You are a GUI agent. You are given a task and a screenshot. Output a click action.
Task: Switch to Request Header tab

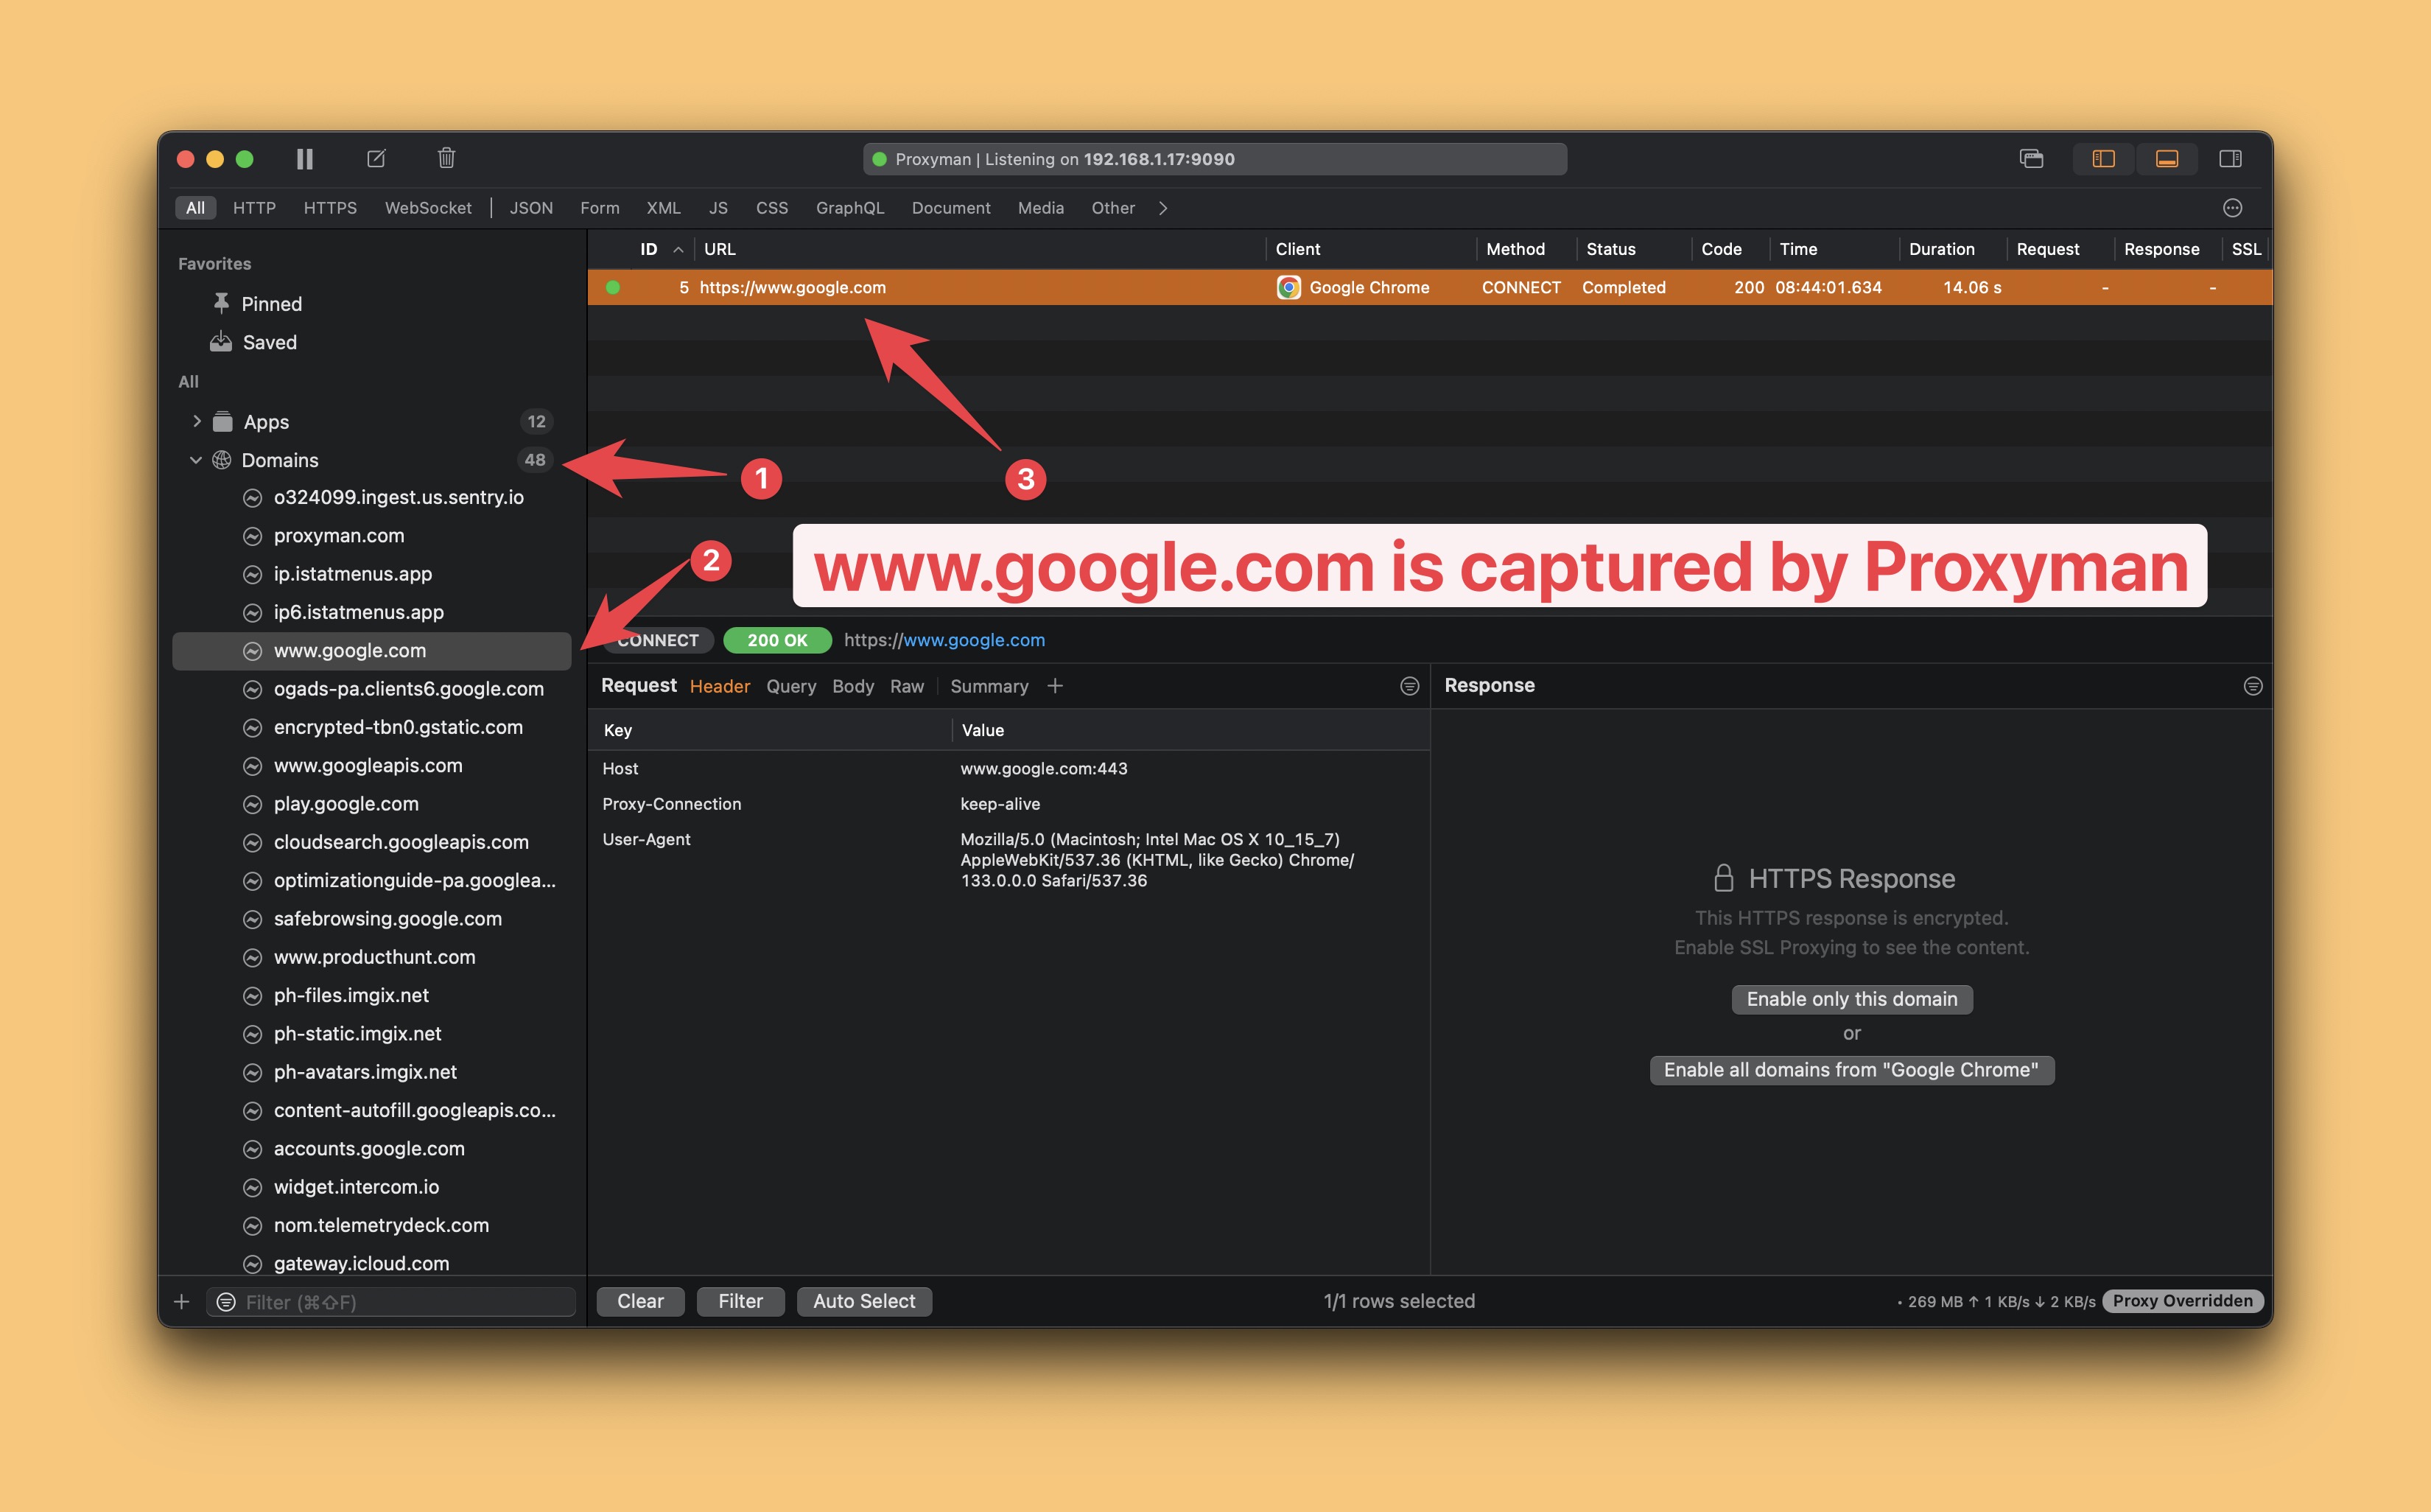click(720, 686)
